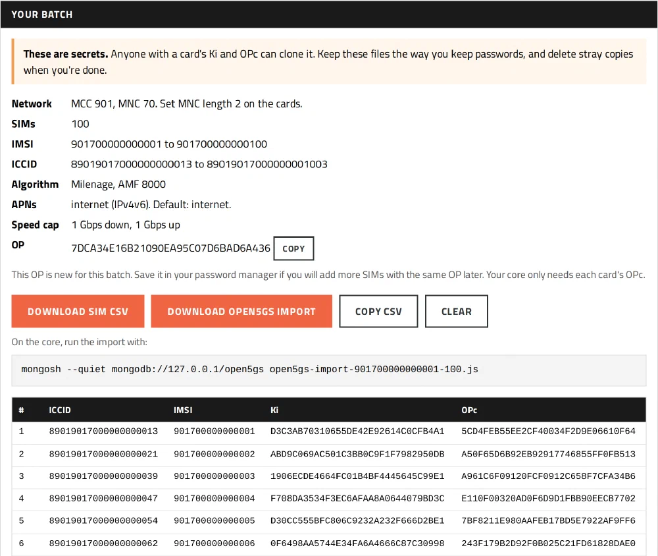Click the IMSI range 901700000000001 to 901700000000100
The width and height of the screenshot is (658, 556).
[x=168, y=144]
